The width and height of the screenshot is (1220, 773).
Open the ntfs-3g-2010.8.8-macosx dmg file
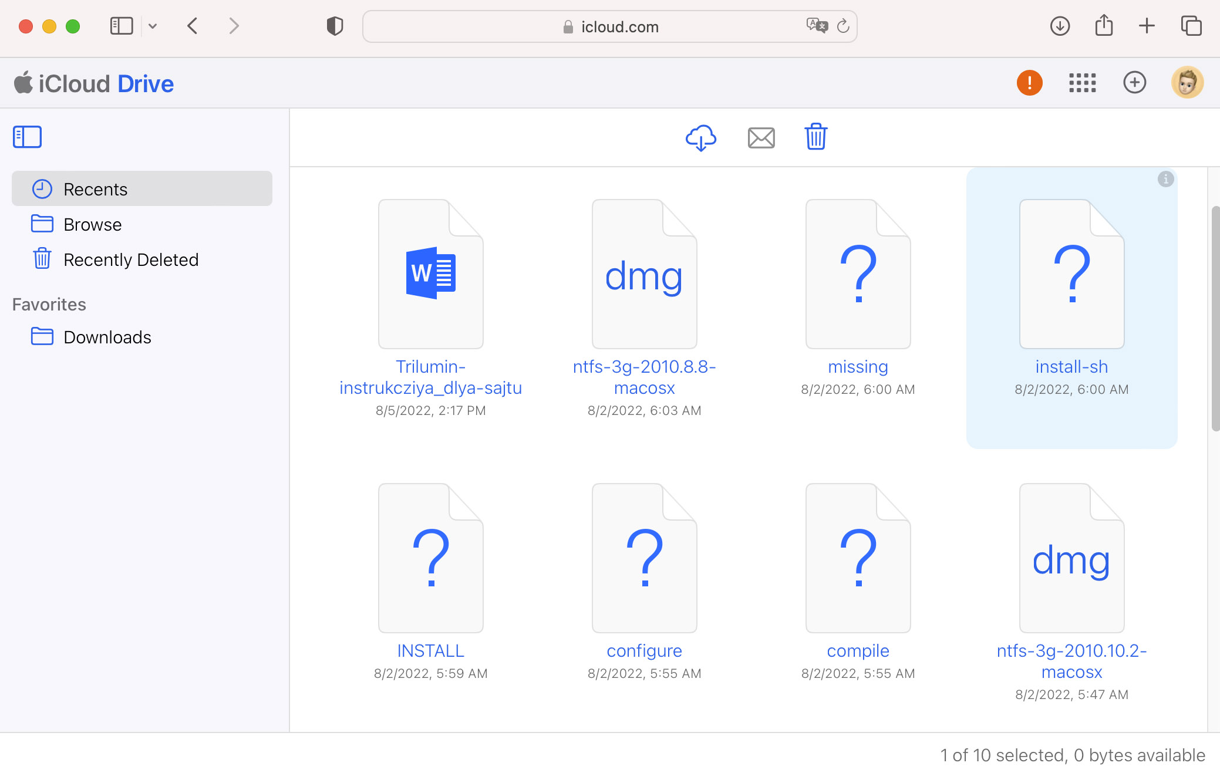click(x=644, y=273)
